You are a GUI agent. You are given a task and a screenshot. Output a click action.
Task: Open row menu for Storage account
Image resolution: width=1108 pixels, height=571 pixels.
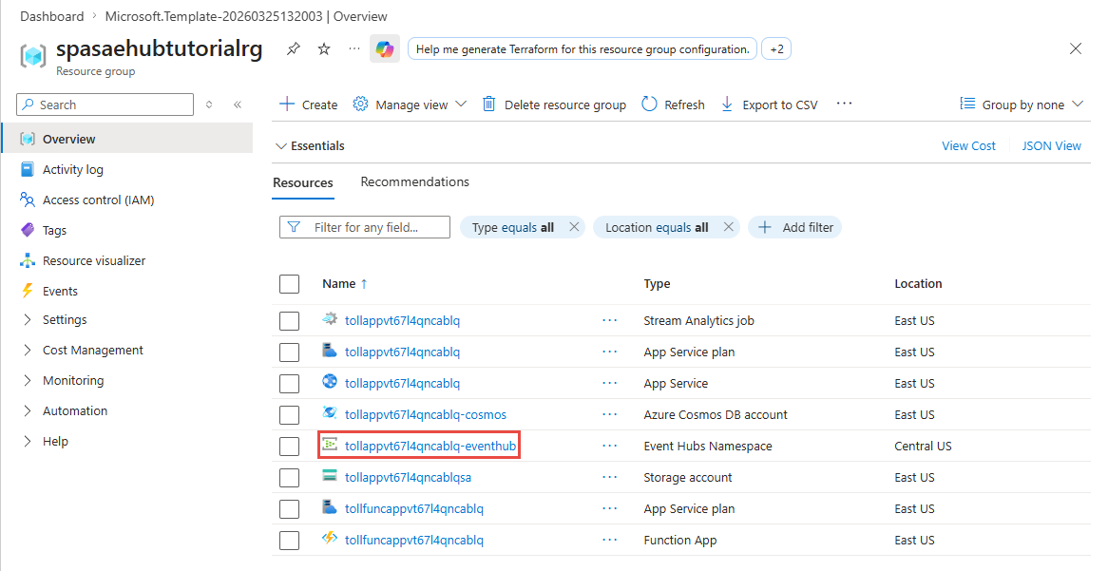pos(610,478)
